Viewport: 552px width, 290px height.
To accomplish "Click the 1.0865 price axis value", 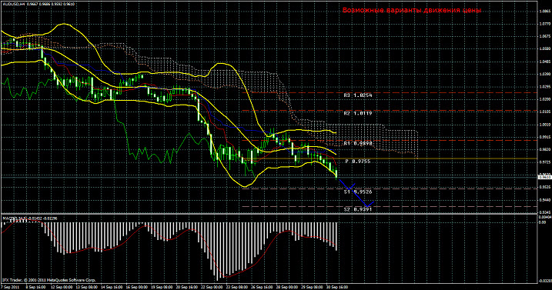I will pyautogui.click(x=545, y=12).
